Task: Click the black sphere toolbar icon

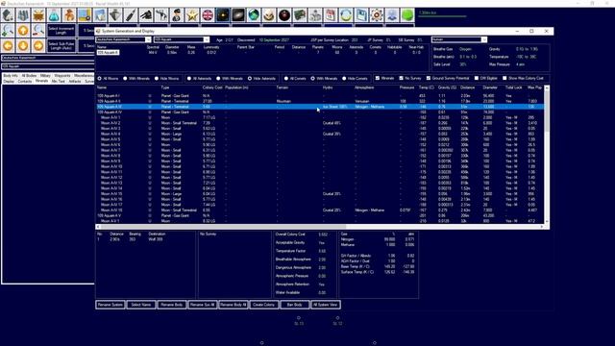Action: point(284,15)
